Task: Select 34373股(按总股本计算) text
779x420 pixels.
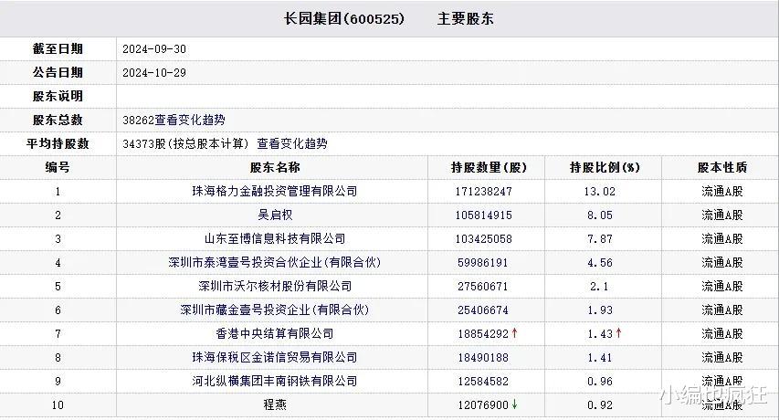Action: click(x=185, y=144)
